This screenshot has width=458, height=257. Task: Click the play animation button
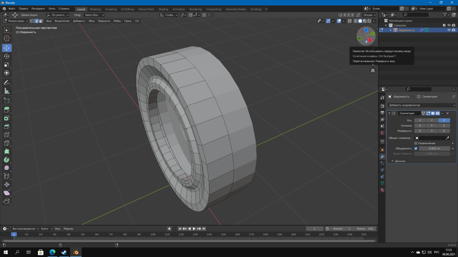194,228
